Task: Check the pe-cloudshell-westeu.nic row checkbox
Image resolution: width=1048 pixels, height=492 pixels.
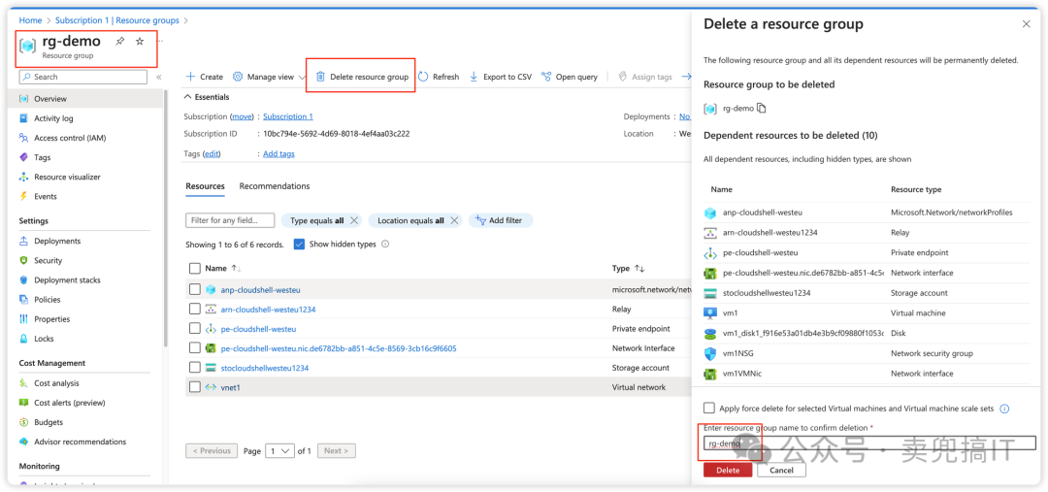Action: pyautogui.click(x=194, y=347)
